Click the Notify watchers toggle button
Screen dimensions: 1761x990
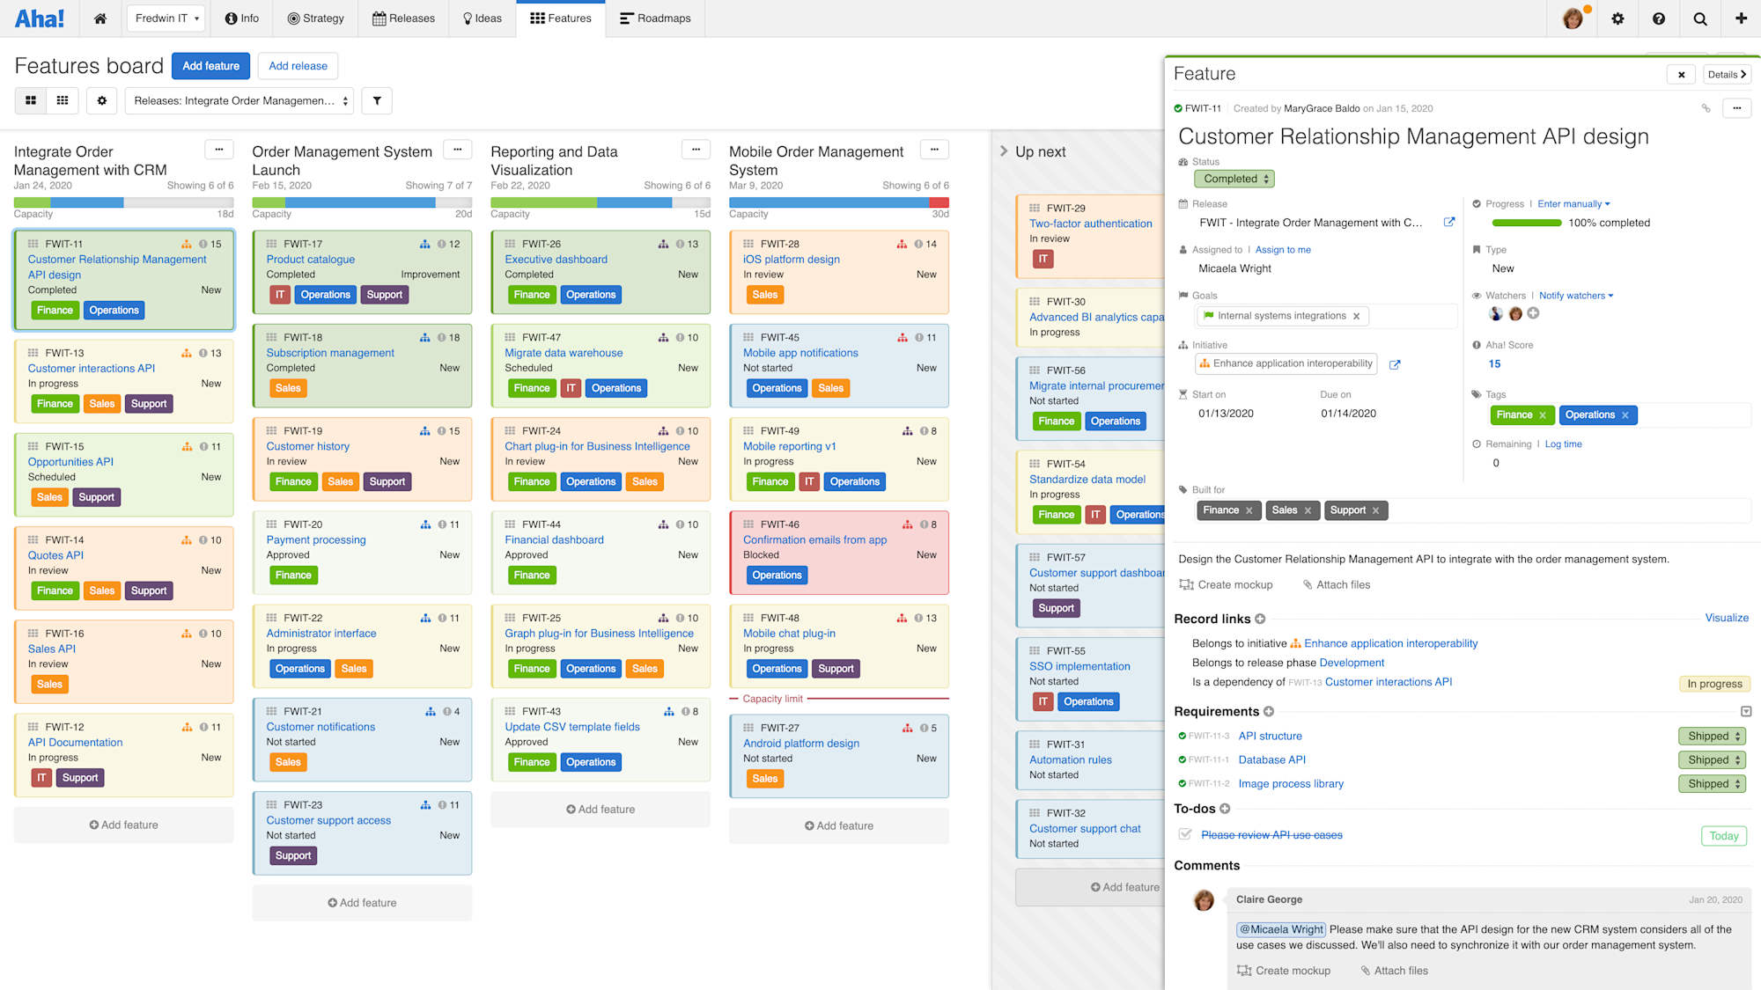click(x=1574, y=295)
